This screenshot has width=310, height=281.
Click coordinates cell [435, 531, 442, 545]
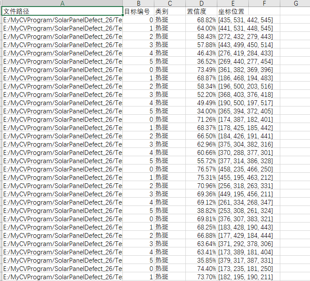245,20
